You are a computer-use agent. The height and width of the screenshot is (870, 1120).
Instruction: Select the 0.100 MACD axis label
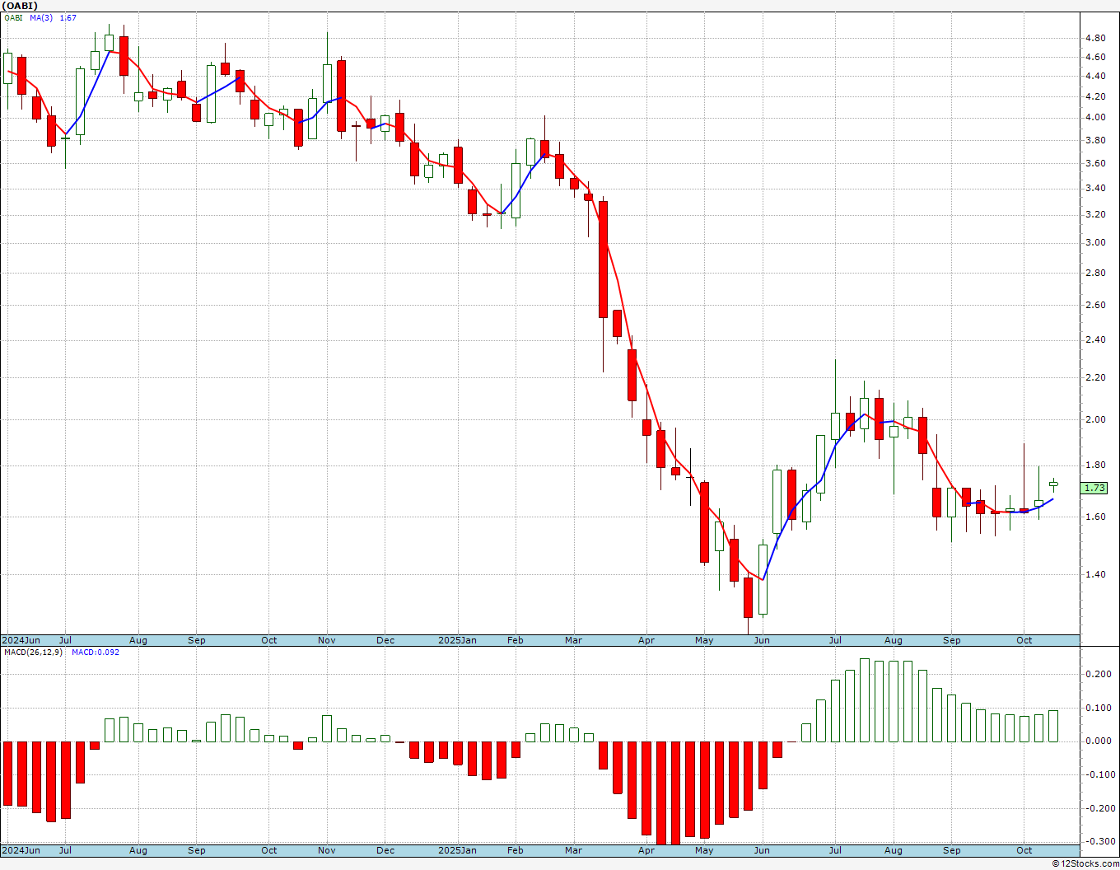pyautogui.click(x=1098, y=708)
